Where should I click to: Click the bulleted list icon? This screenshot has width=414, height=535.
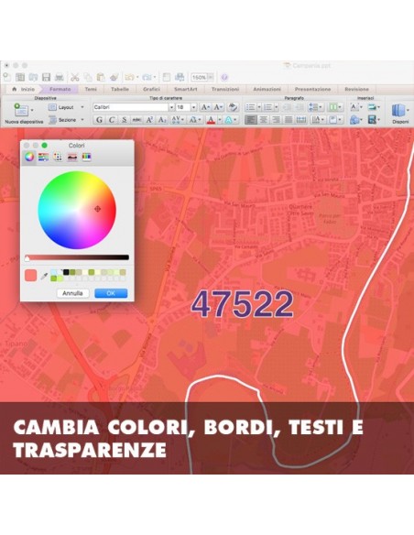coord(250,107)
